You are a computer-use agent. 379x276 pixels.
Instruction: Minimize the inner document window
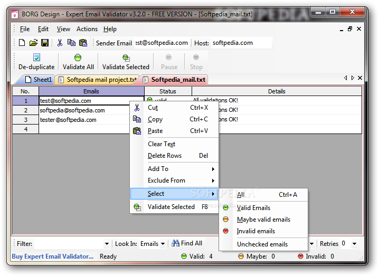coord(342,30)
